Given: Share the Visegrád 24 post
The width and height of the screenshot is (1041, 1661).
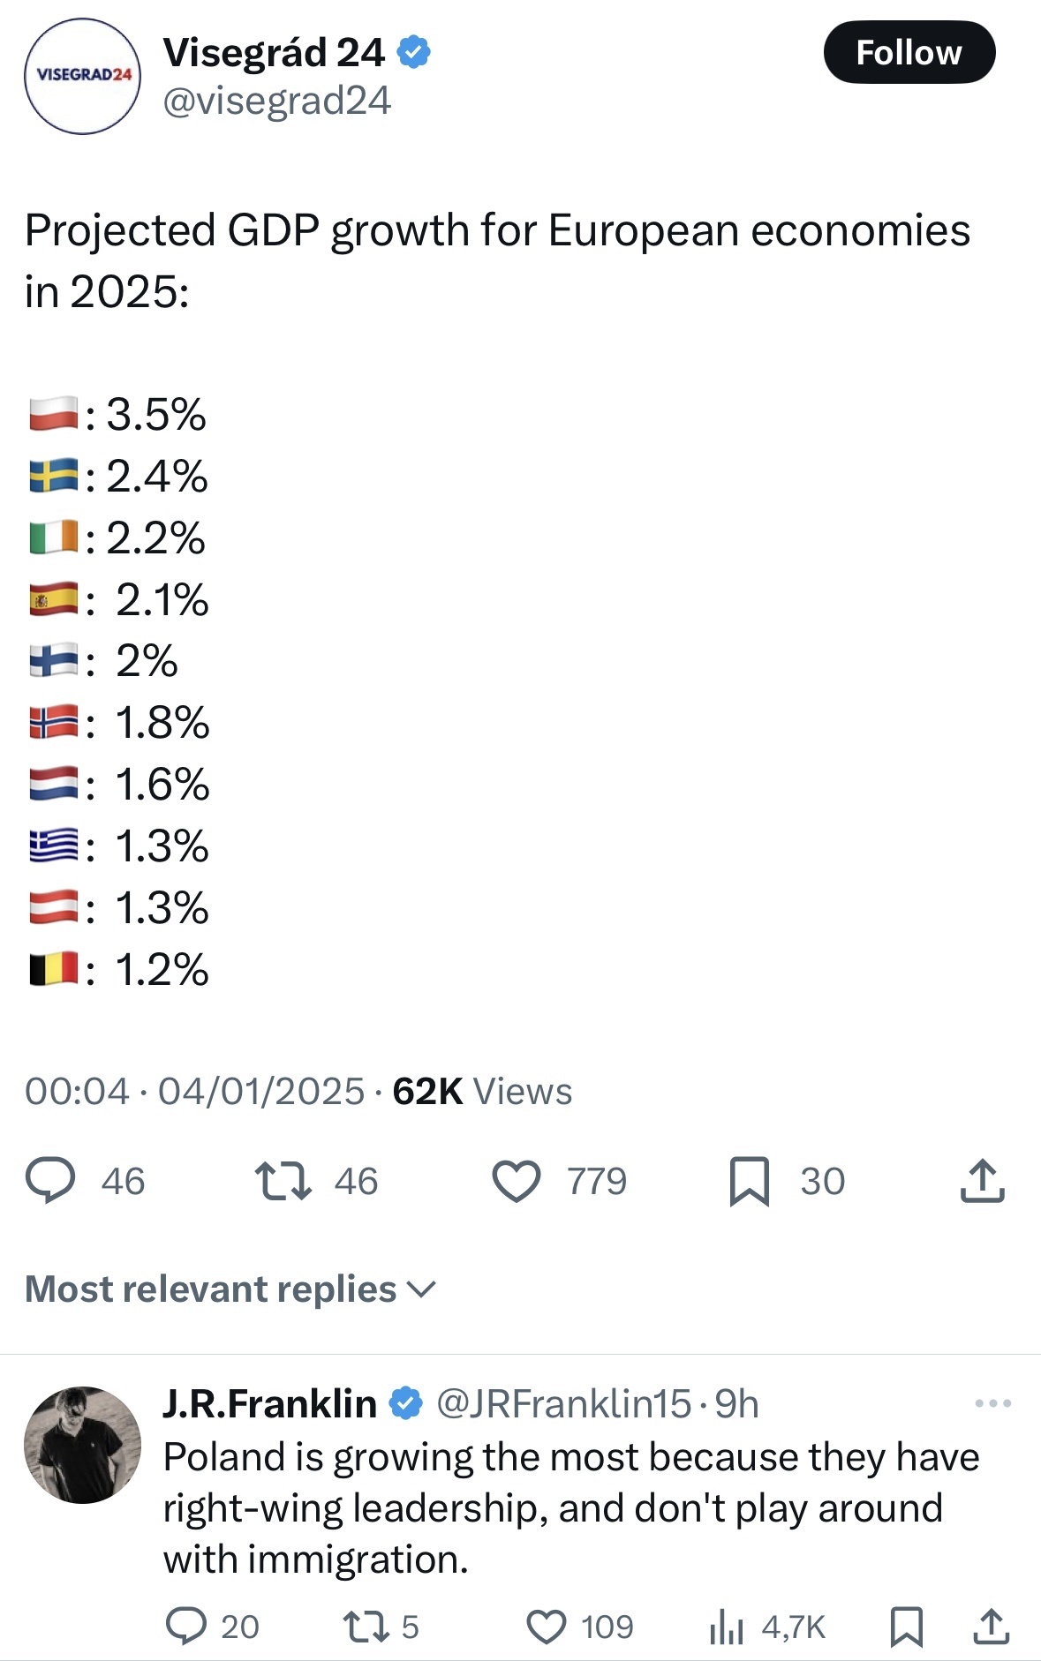Looking at the screenshot, I should click(982, 1181).
